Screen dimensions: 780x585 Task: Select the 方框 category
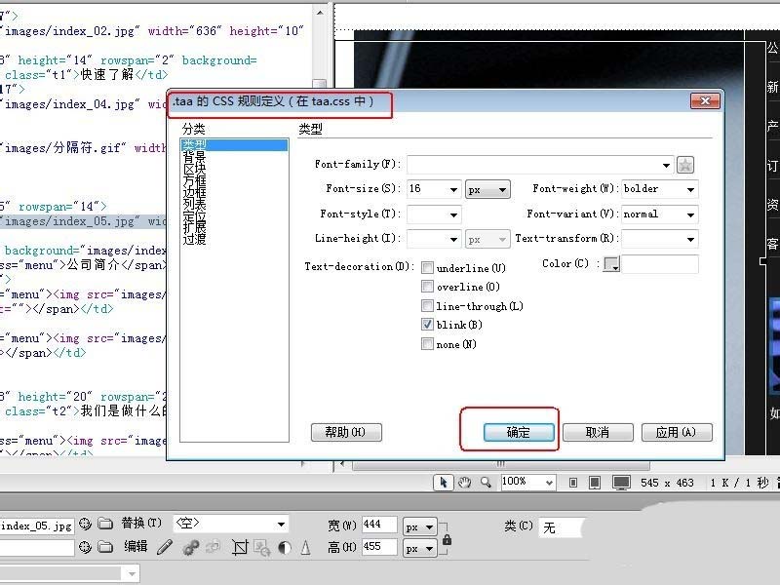pos(194,180)
